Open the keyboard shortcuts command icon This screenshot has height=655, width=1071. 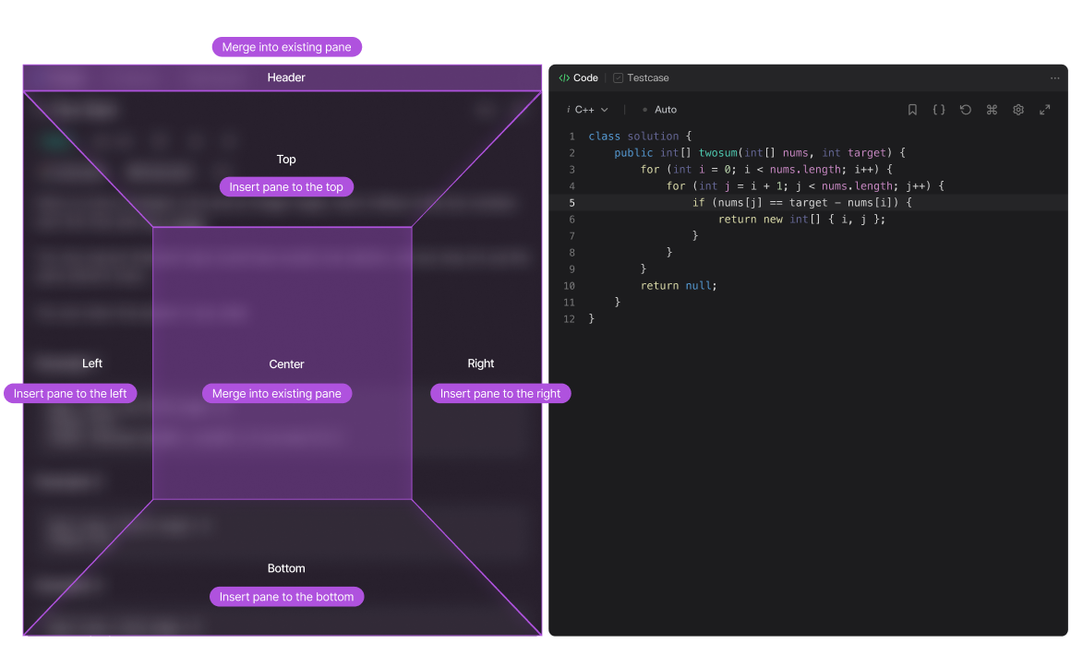point(992,110)
